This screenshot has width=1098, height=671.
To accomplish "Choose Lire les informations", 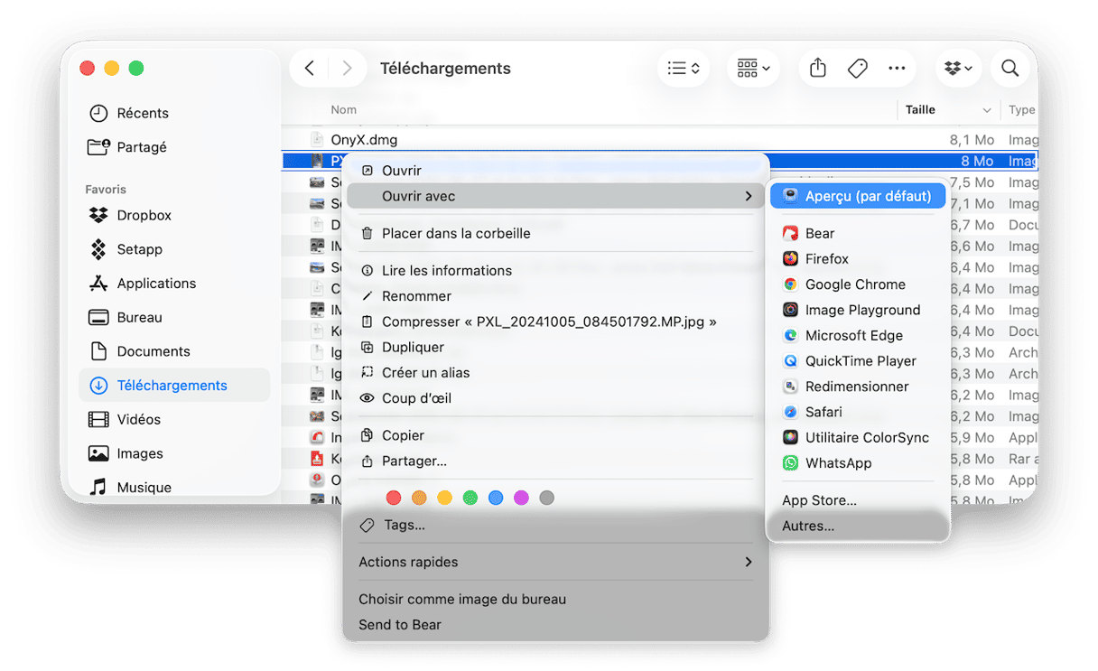I will point(555,270).
